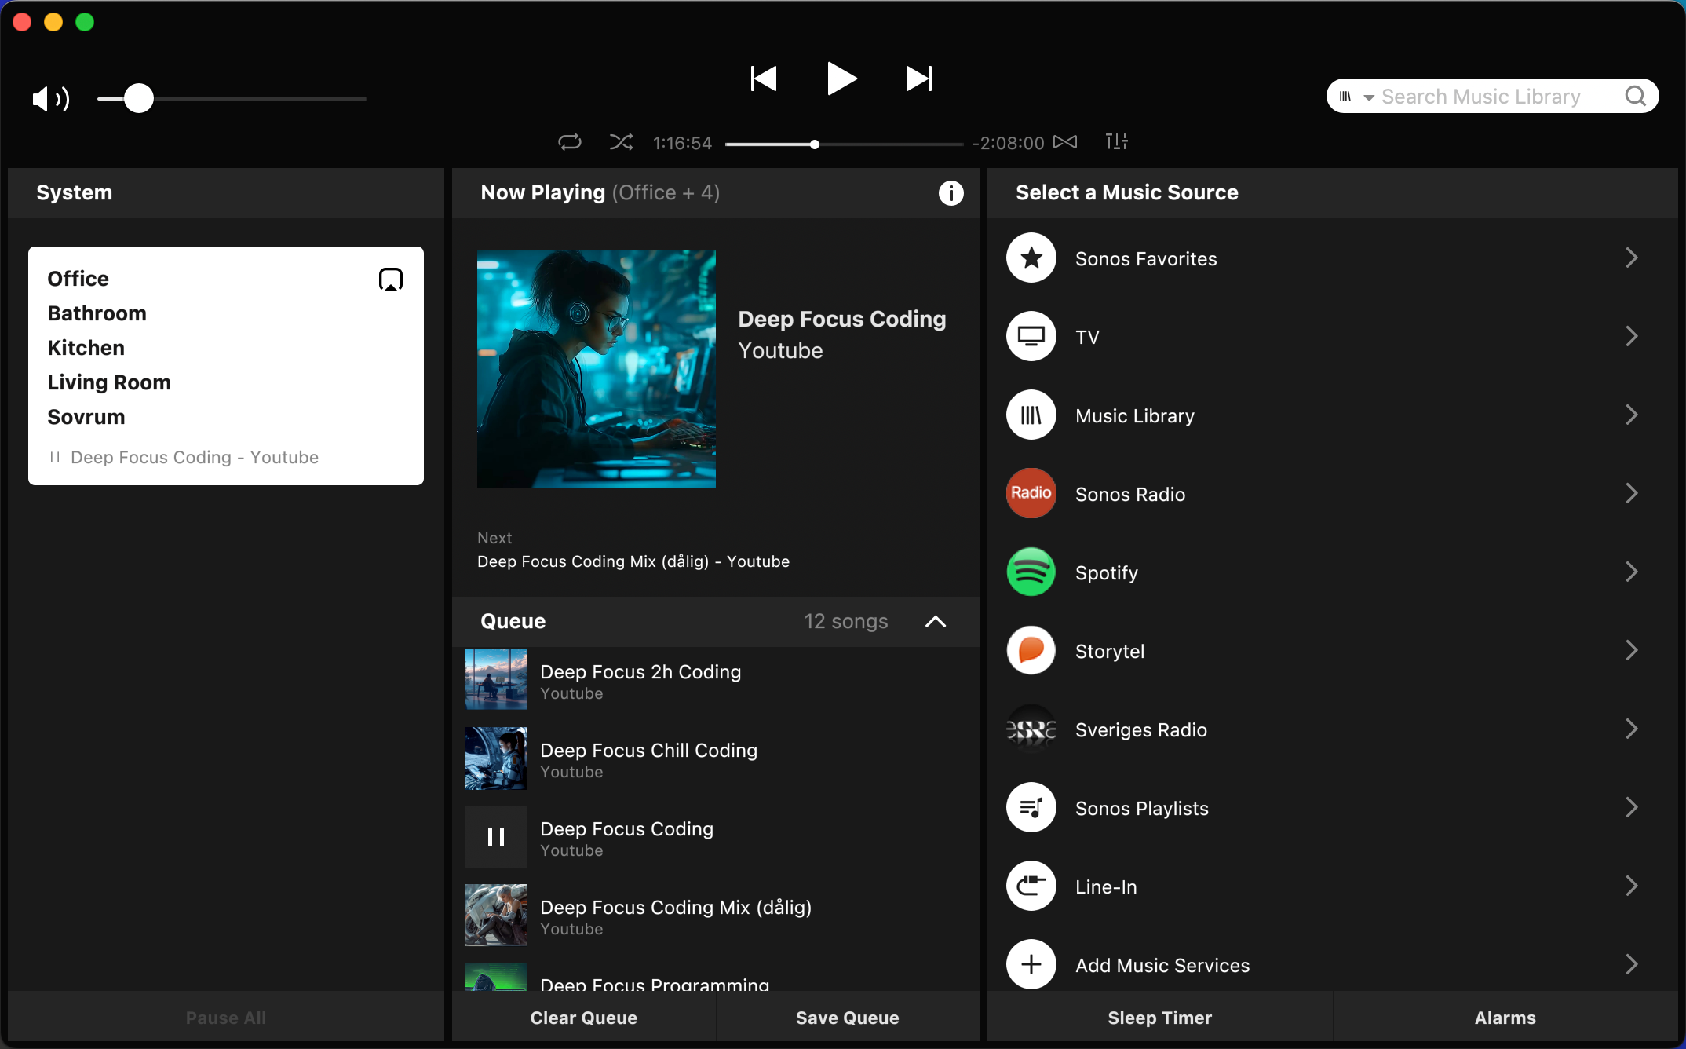Click the queue's 12 songs count

846,622
